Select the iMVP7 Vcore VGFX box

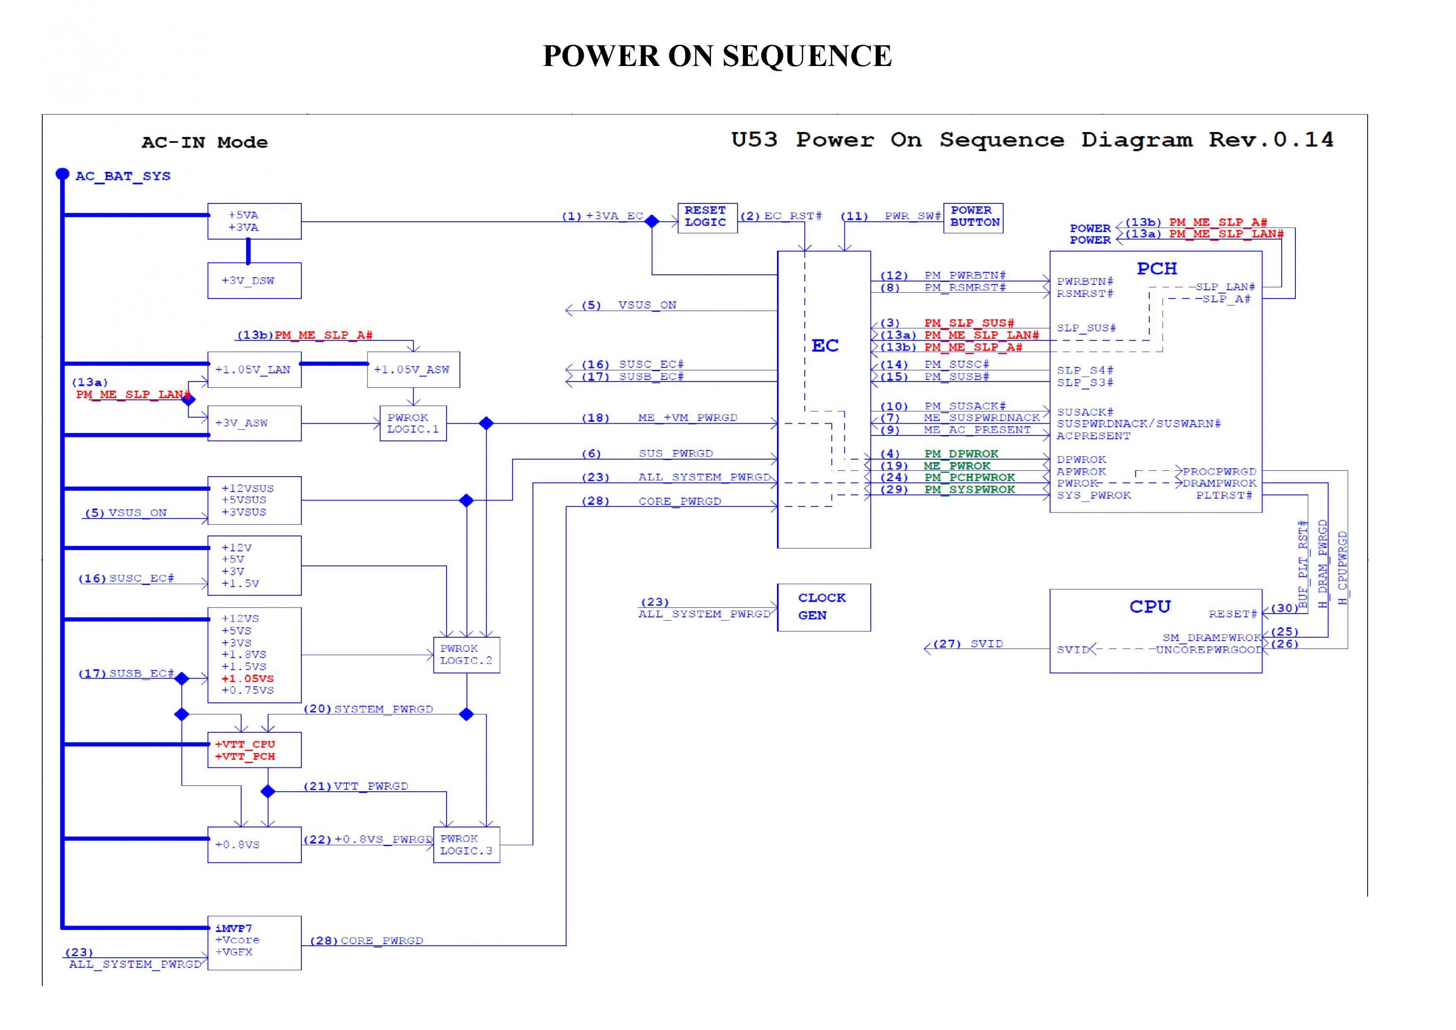tap(254, 943)
